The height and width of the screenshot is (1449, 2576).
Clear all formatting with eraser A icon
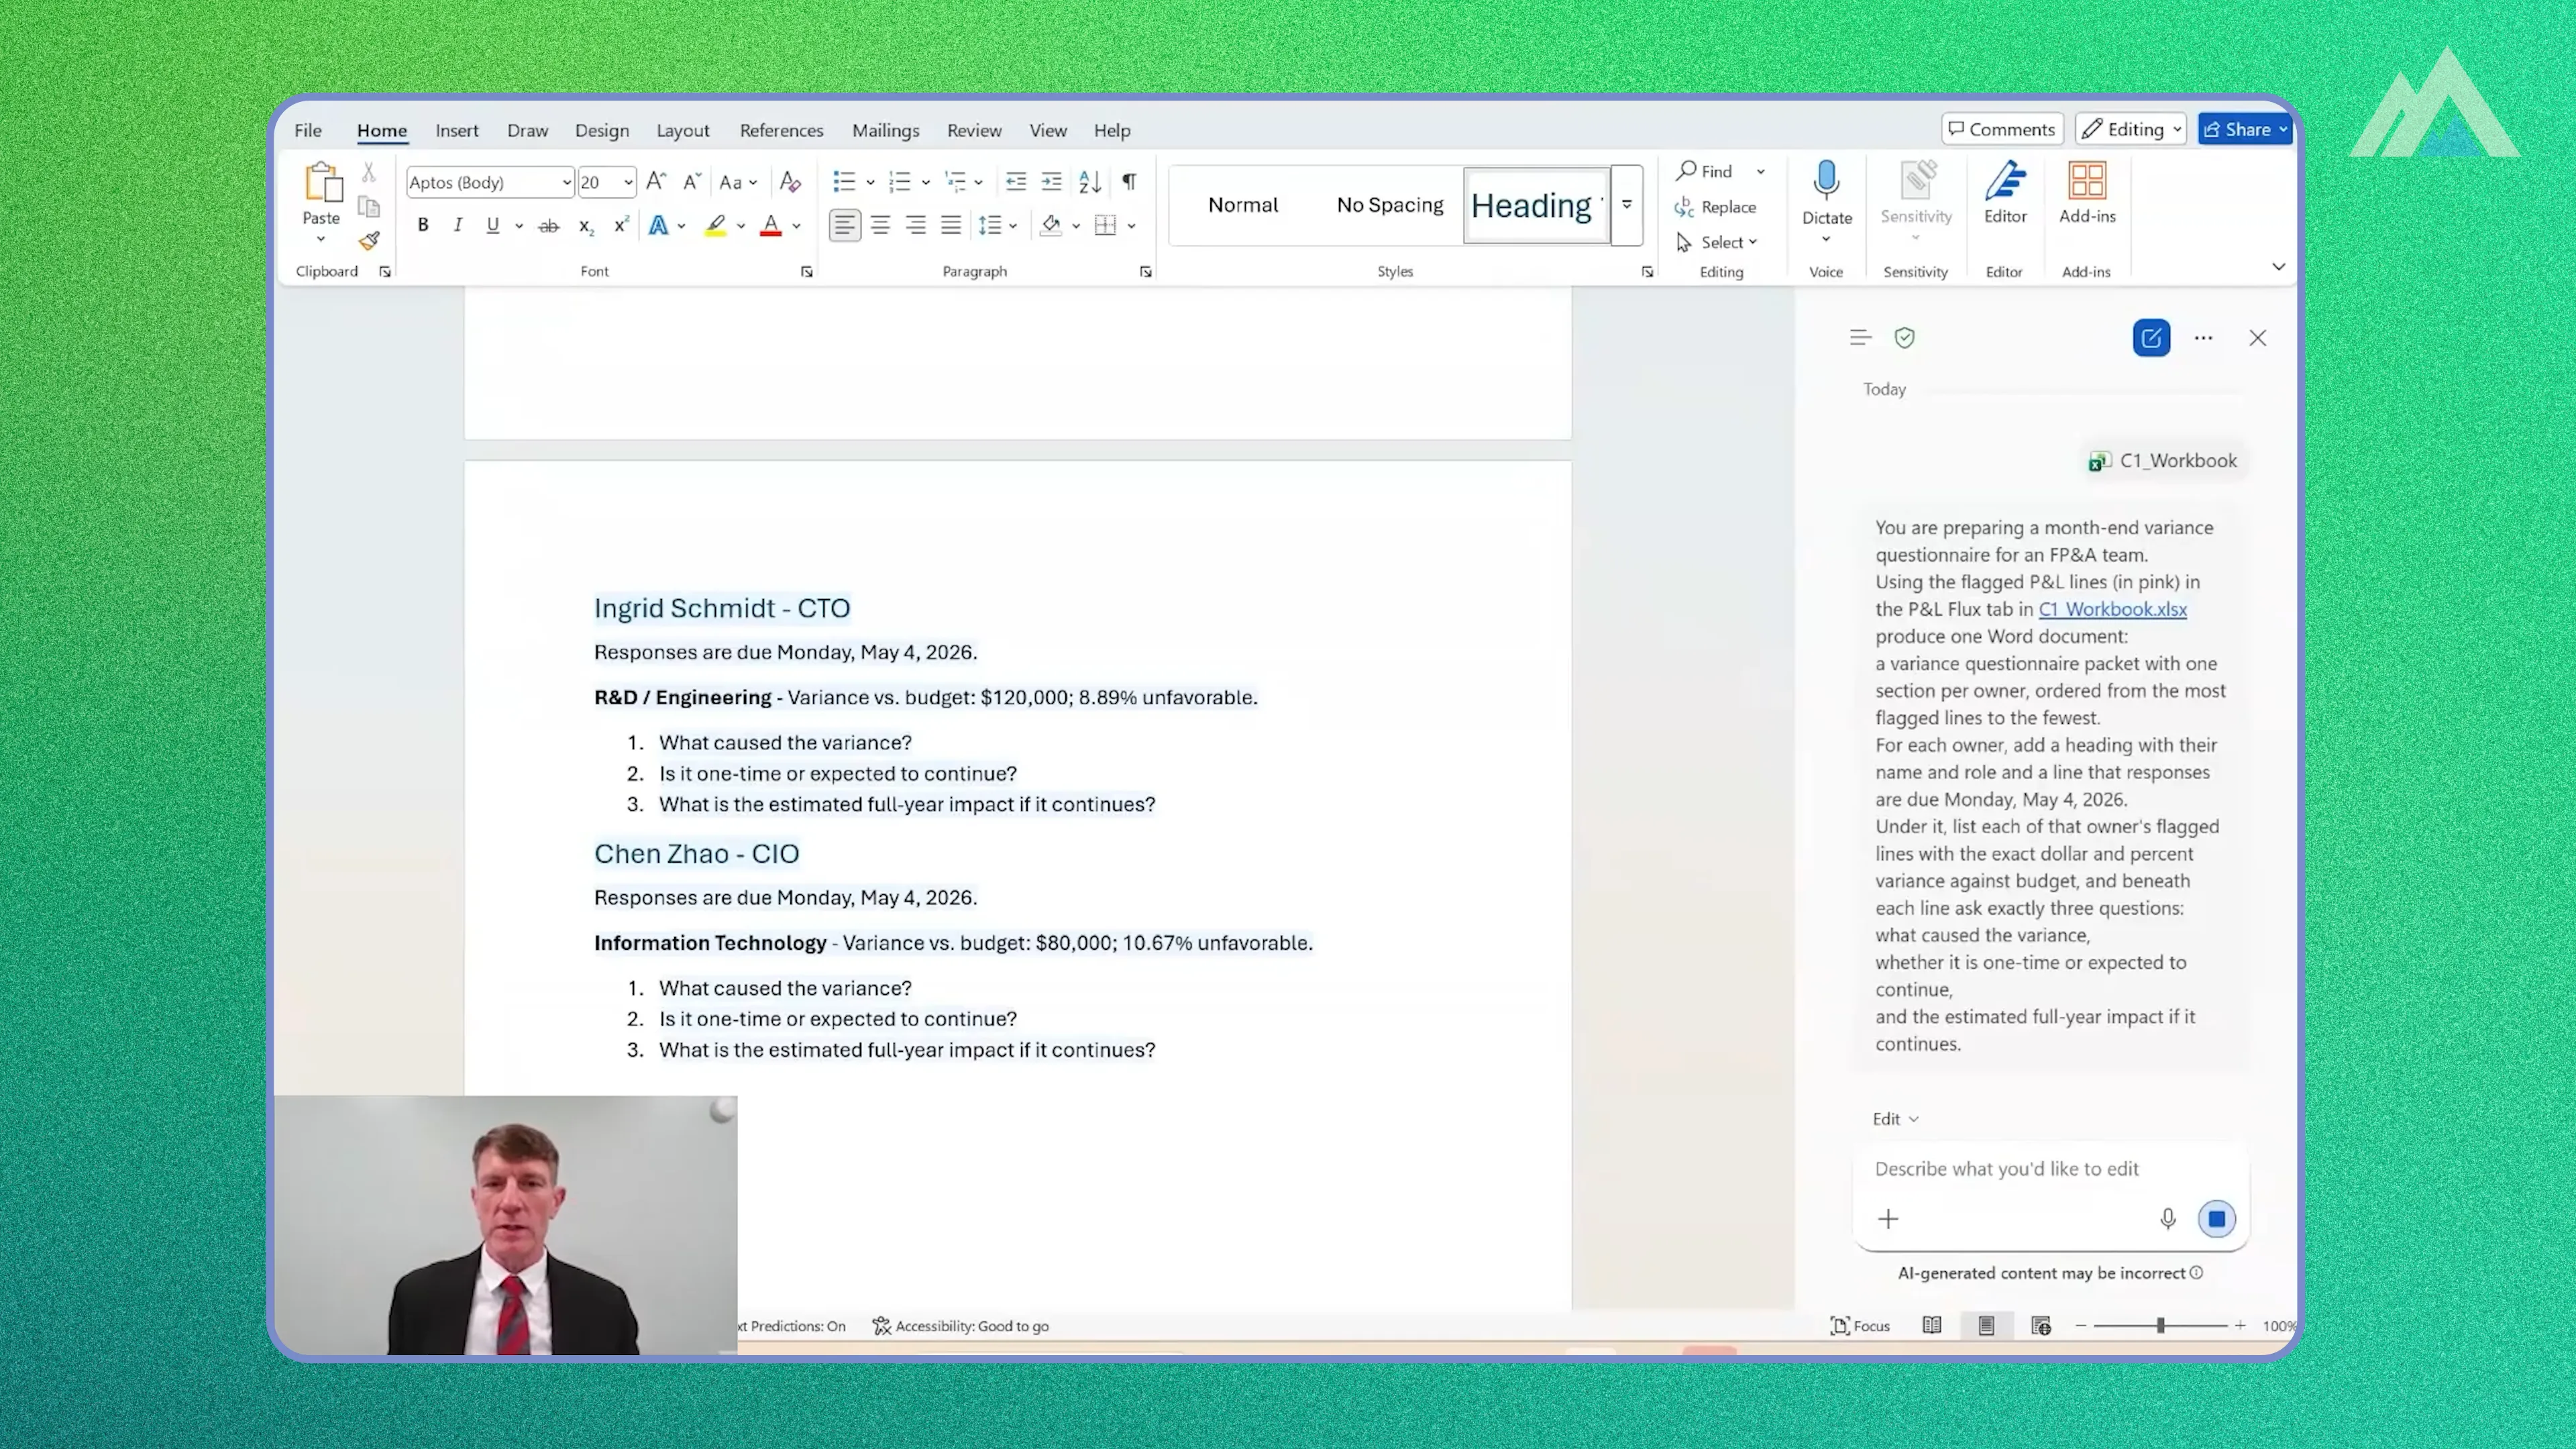point(790,182)
